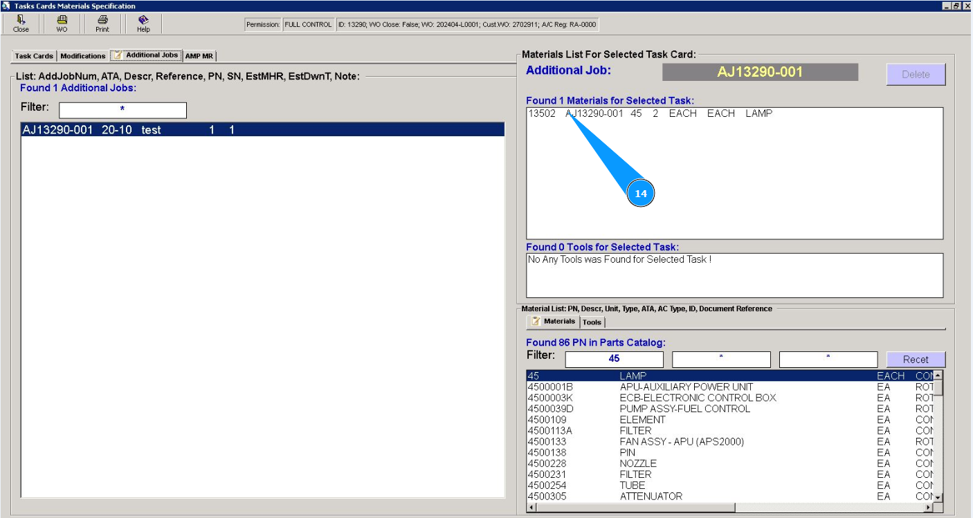
Task: Click the middle parts catalog filter field
Action: tap(721, 360)
